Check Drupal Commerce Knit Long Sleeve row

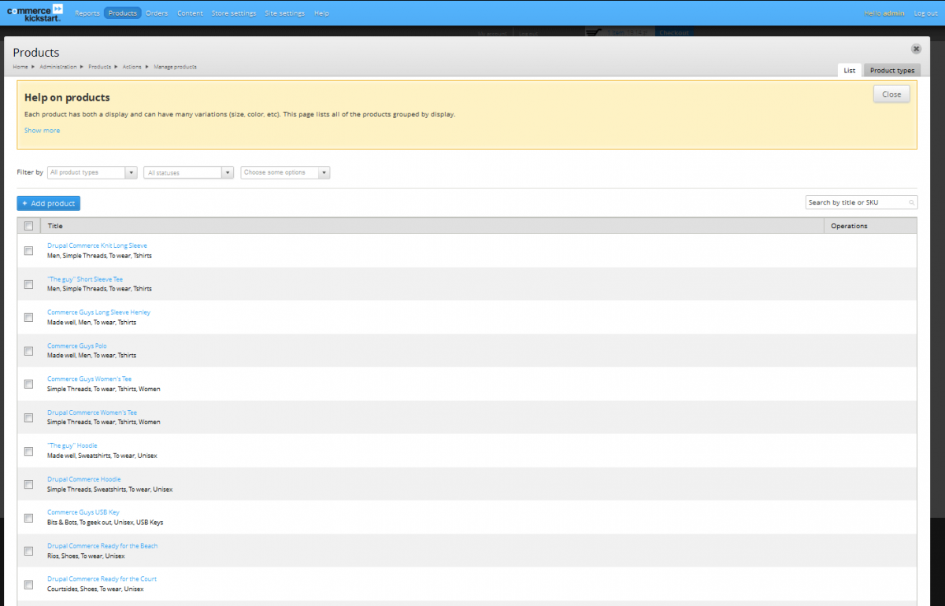[x=29, y=251]
